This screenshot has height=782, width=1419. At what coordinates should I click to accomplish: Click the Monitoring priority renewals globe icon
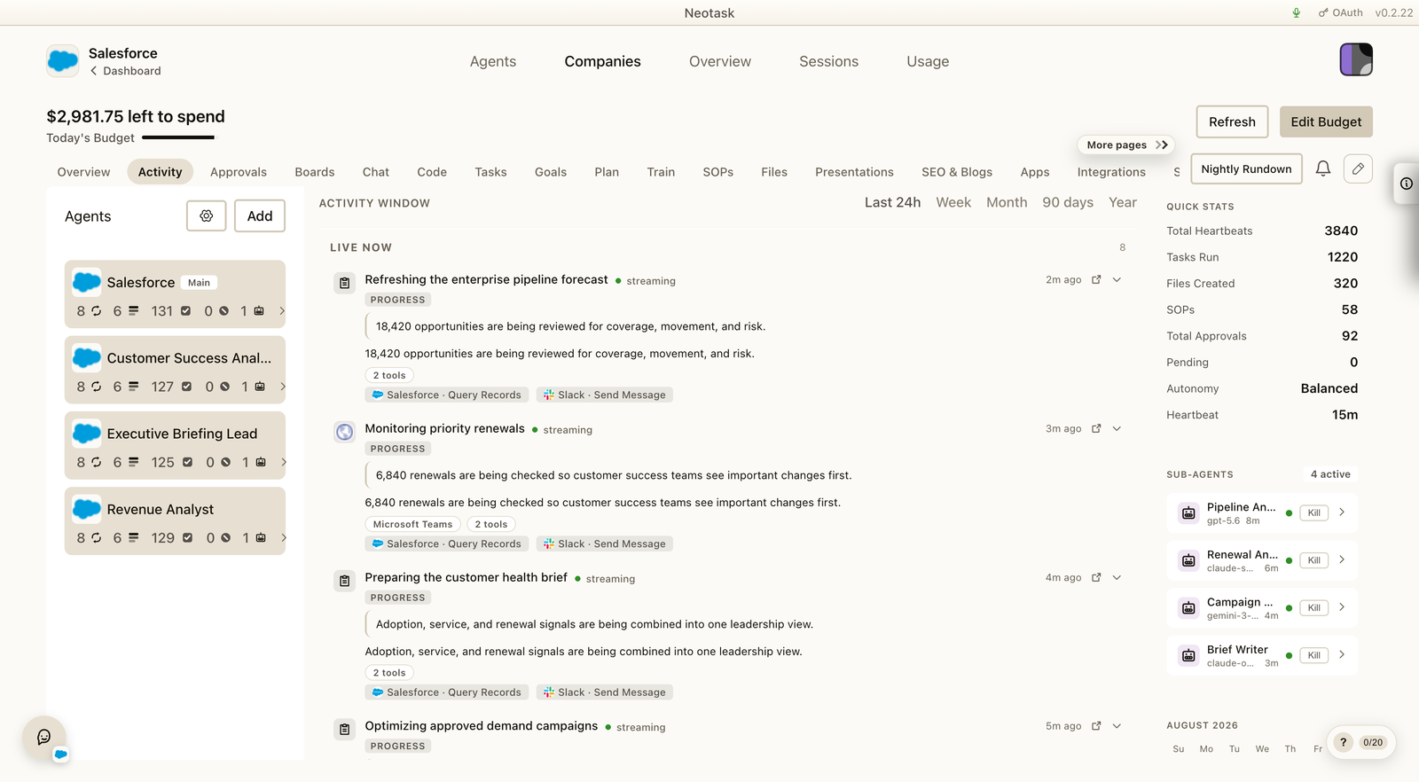coord(344,432)
